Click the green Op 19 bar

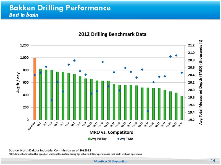[x=142, y=104]
